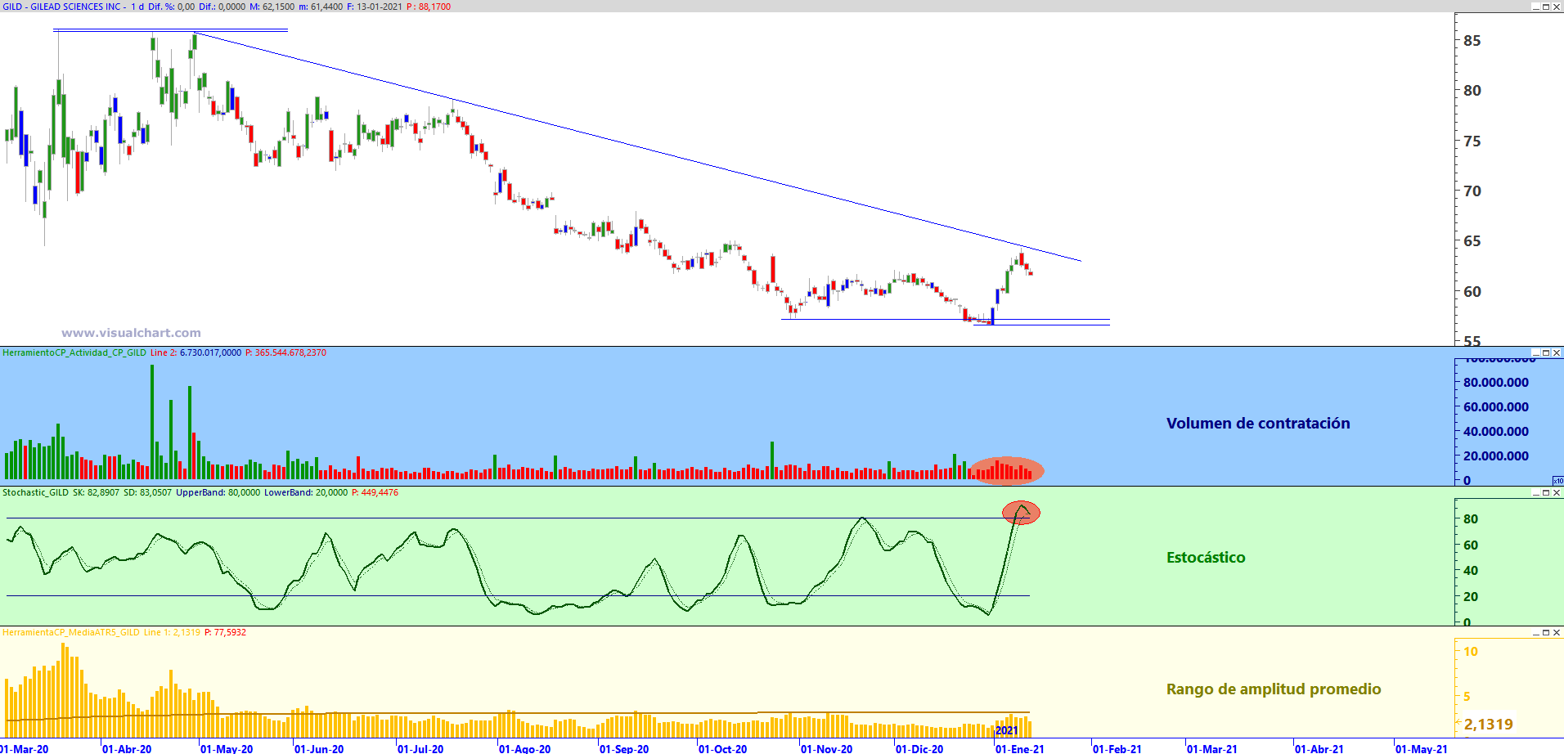Click the 'P: 77,5932' value
Image resolution: width=1564 pixels, height=754 pixels.
pos(225,632)
